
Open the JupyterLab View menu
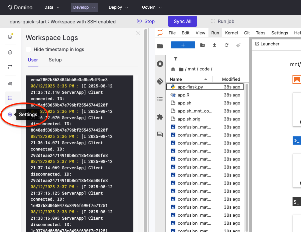(x=200, y=33)
